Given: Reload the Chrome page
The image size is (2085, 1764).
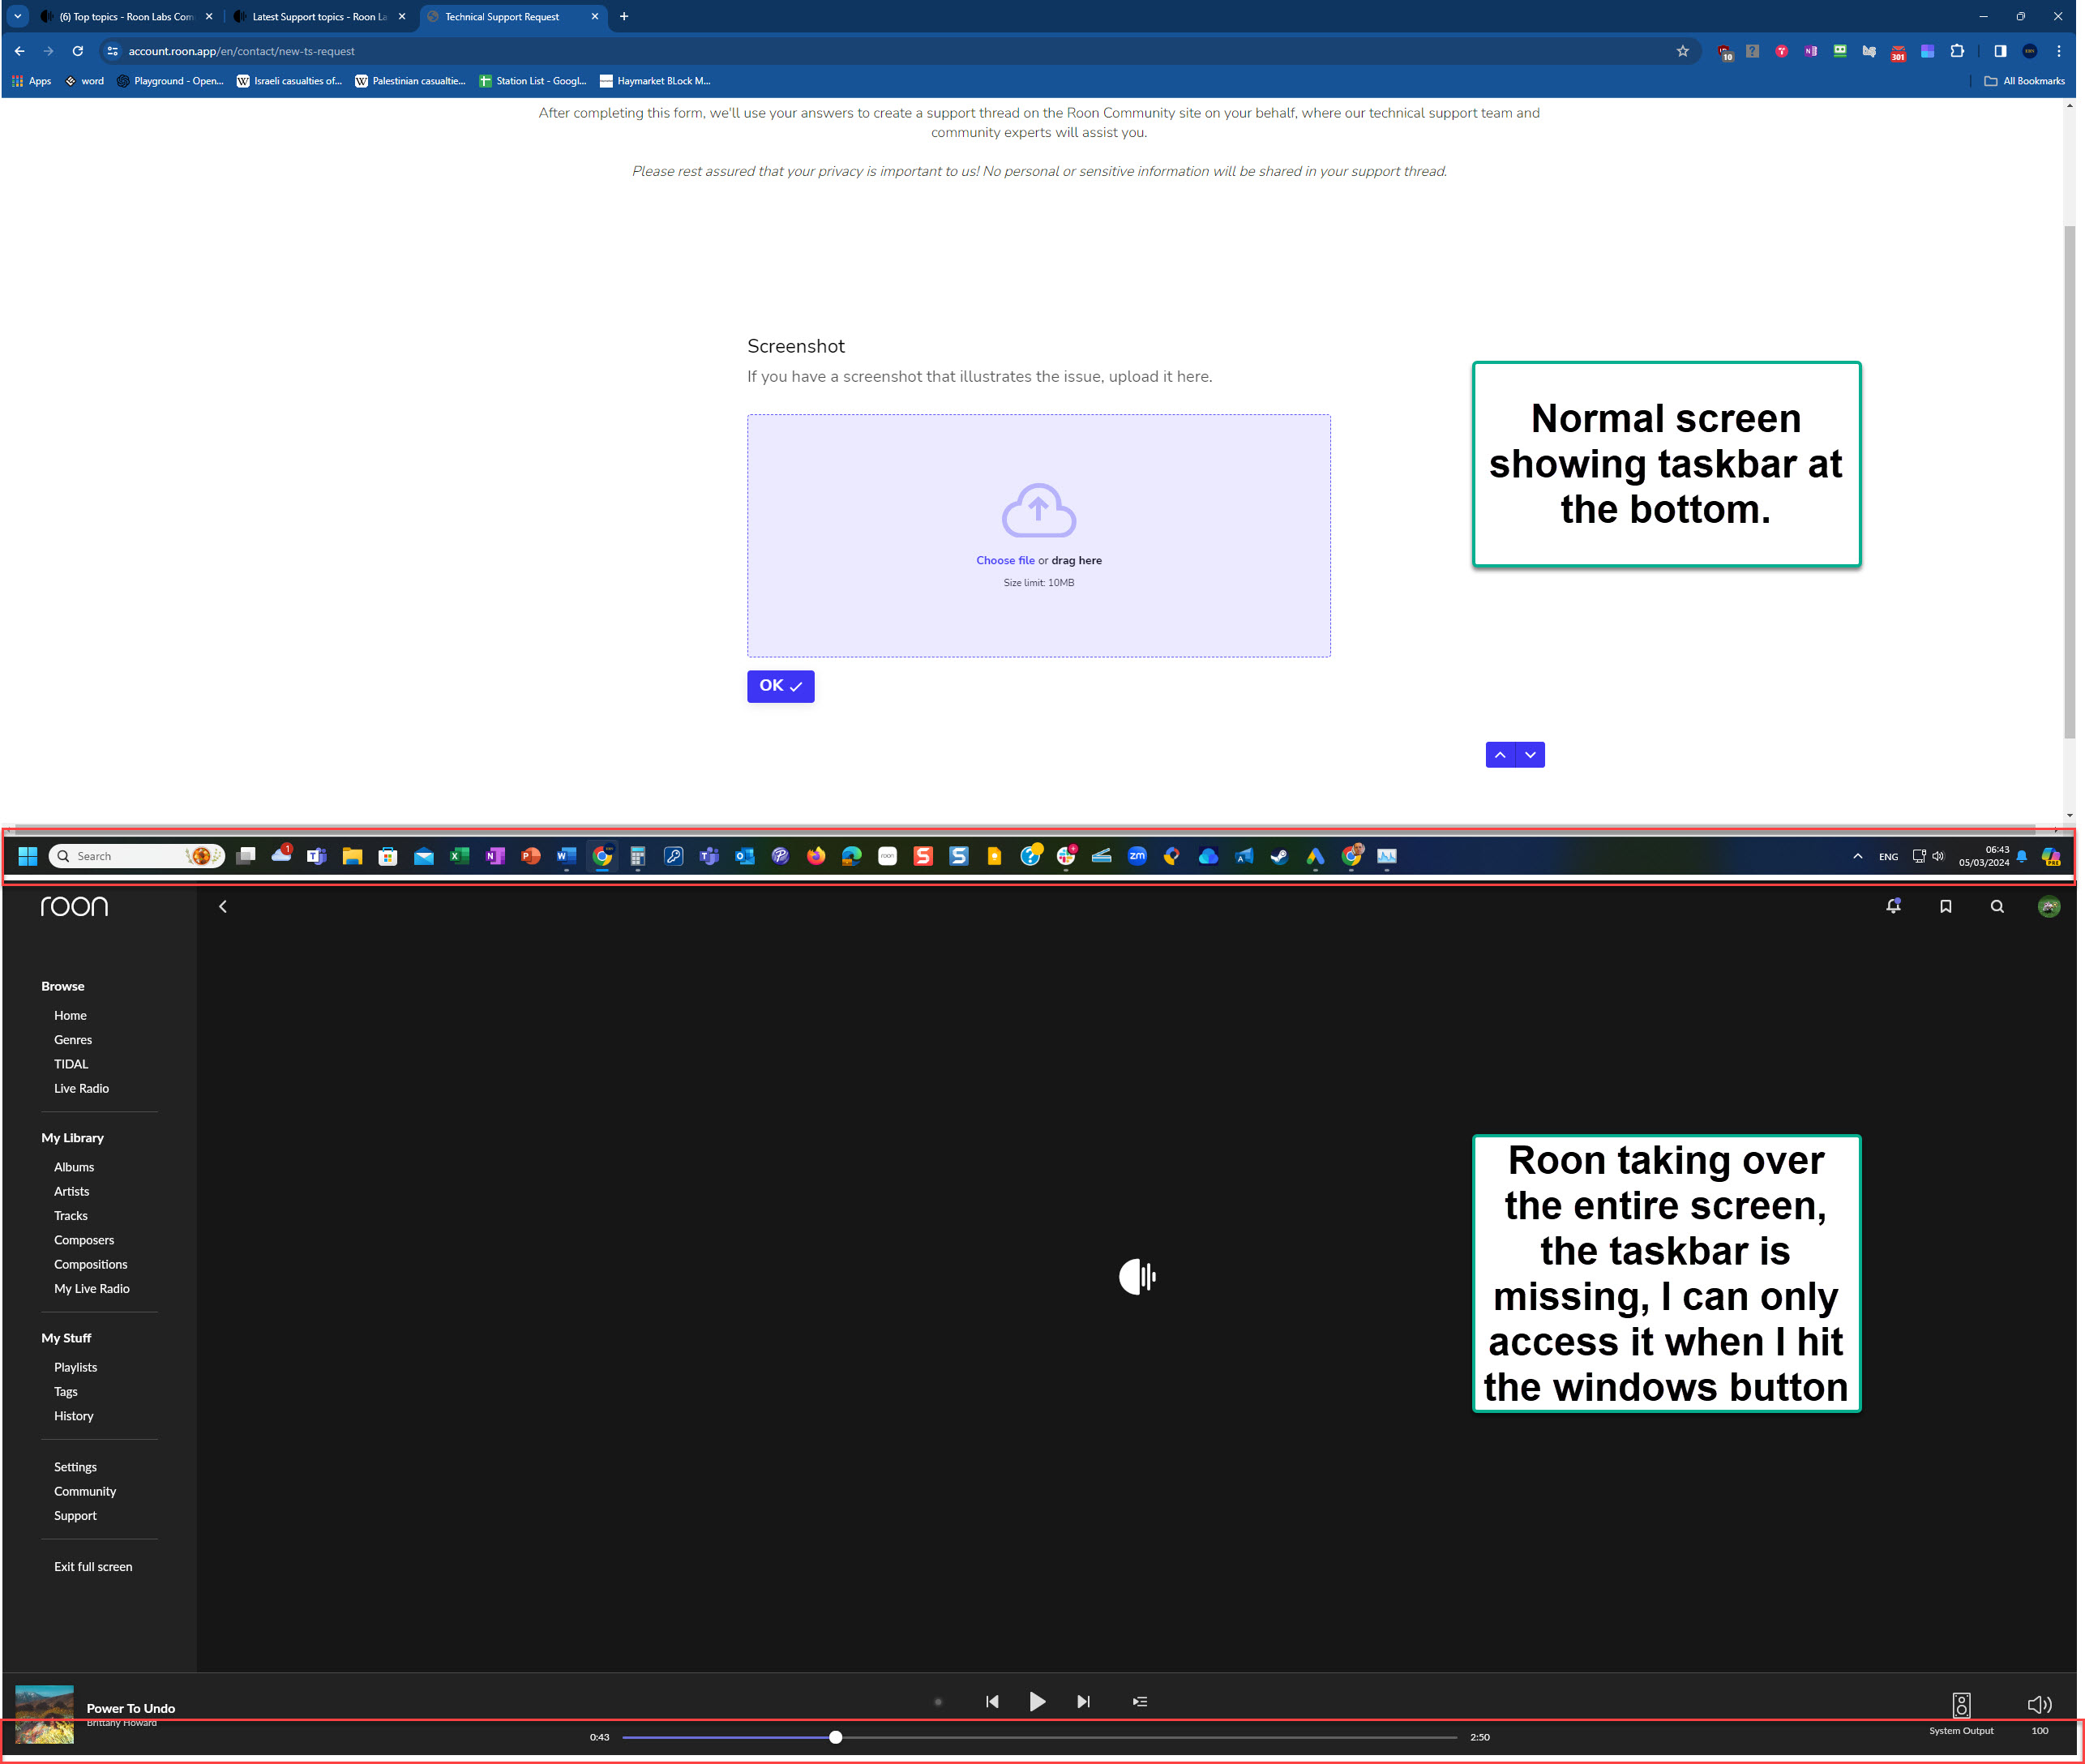Looking at the screenshot, I should point(78,51).
